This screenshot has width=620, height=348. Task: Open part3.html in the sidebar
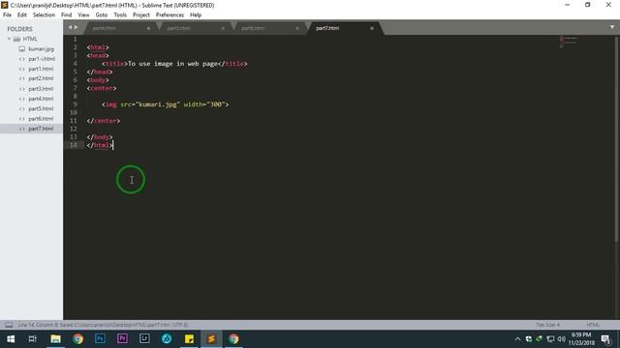41,89
